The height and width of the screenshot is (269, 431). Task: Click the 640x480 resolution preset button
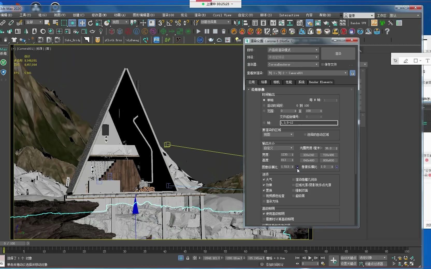click(x=309, y=160)
